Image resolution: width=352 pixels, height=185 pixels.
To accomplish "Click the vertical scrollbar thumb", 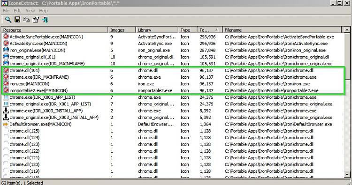I will coord(347,56).
